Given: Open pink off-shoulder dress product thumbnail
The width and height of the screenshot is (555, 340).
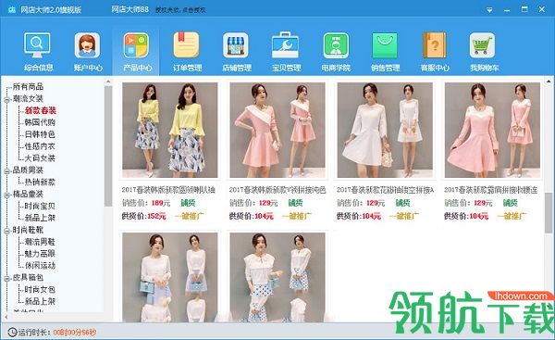Looking at the screenshot, I should coord(492,130).
